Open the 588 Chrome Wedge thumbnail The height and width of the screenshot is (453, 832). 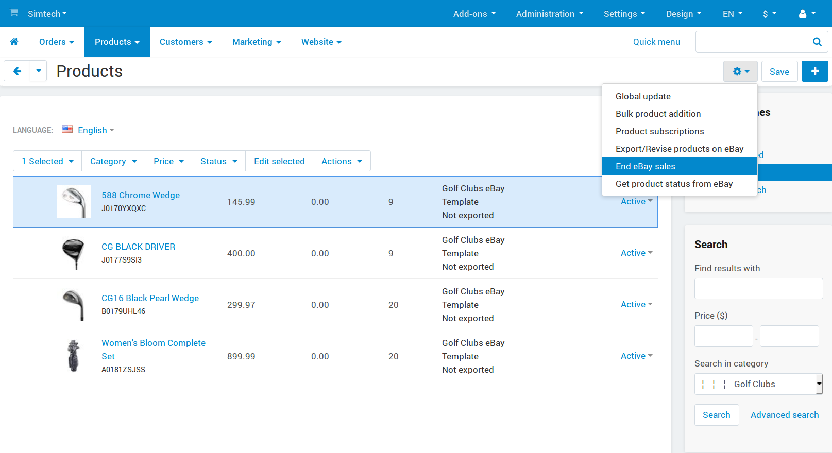74,202
